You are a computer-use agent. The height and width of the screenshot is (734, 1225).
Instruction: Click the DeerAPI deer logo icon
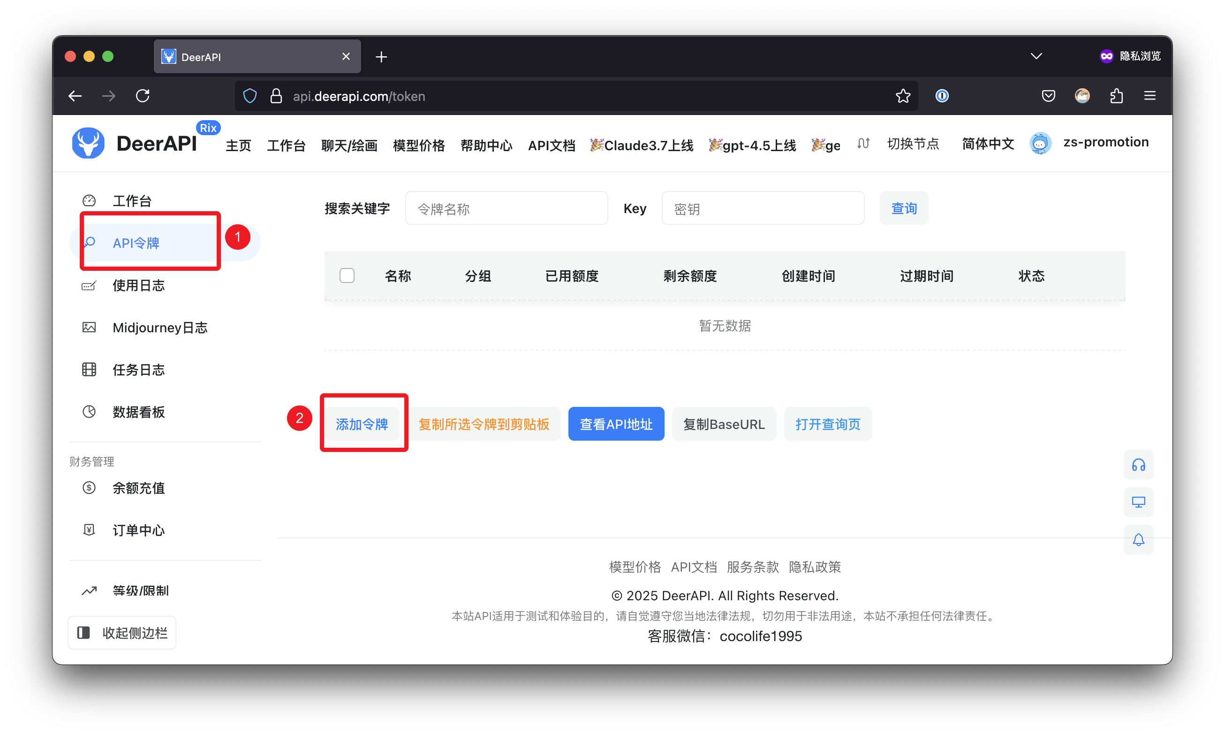(88, 143)
